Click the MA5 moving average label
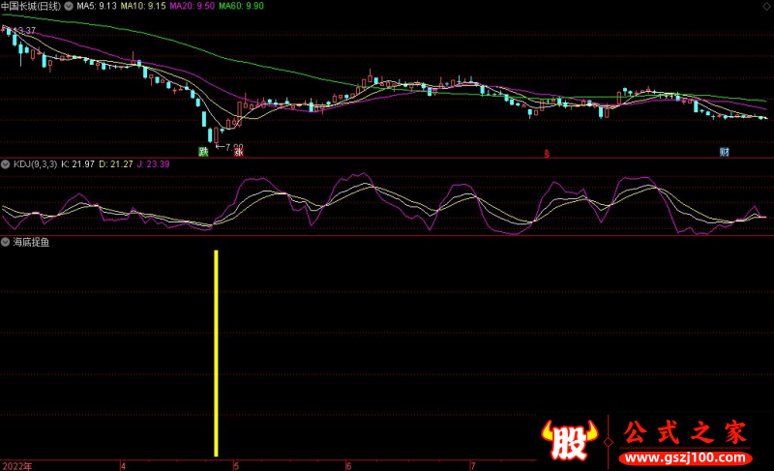 (96, 6)
